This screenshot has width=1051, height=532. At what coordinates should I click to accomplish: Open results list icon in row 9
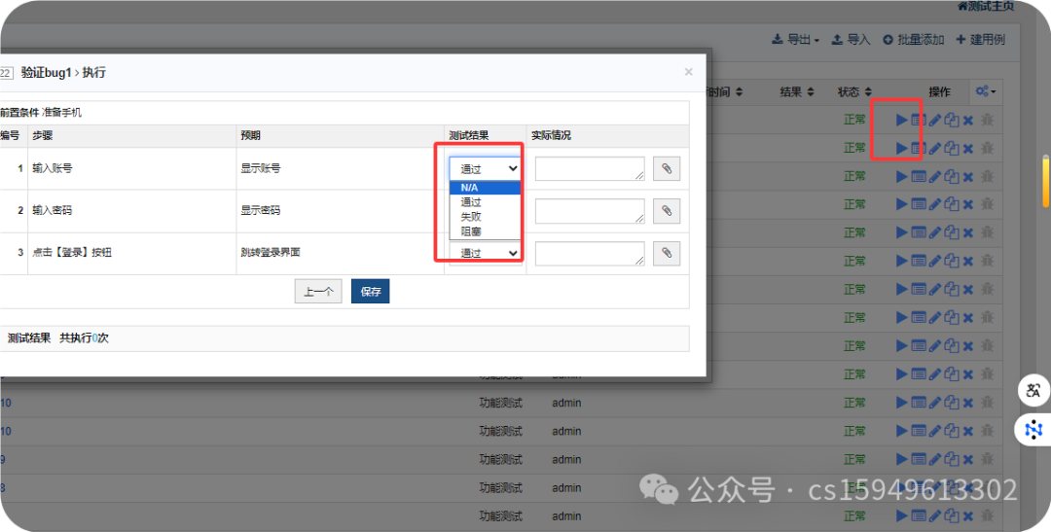point(918,460)
